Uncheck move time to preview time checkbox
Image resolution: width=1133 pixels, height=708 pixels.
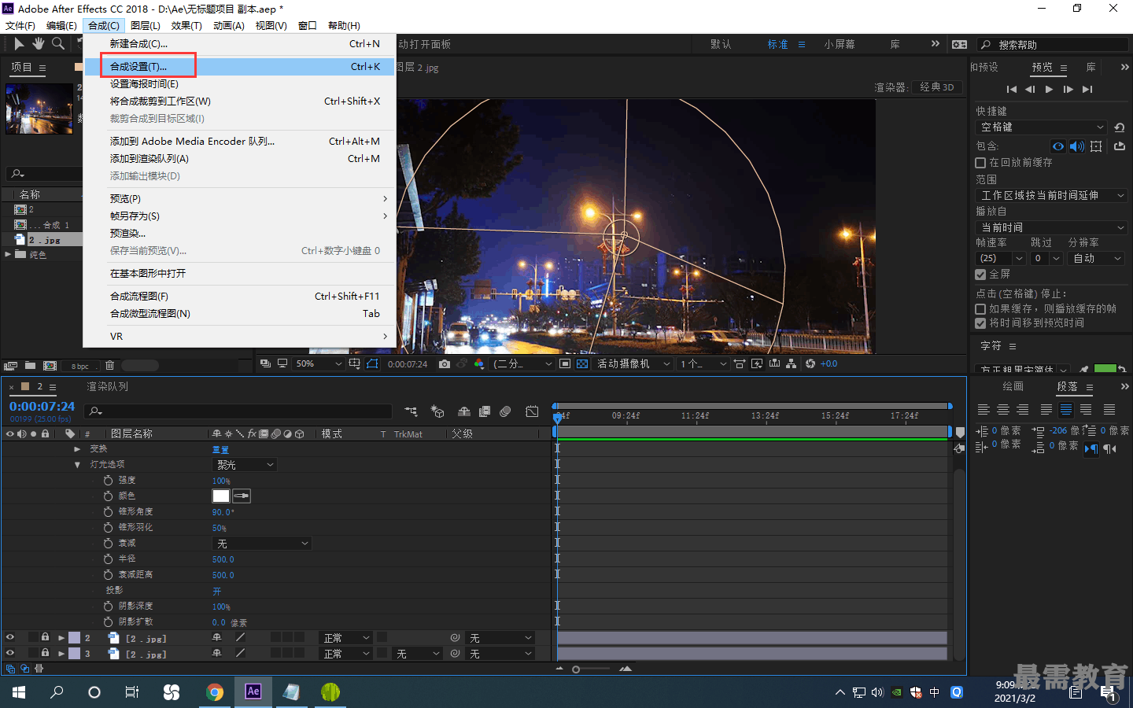(980, 323)
